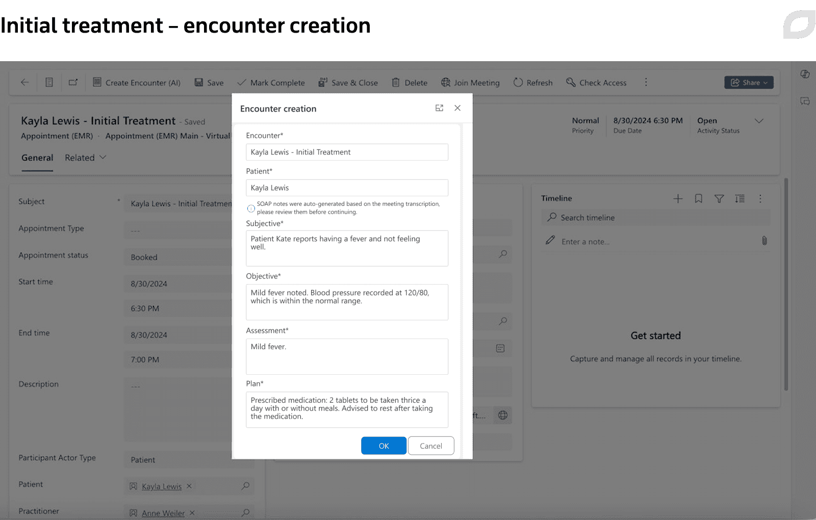Image resolution: width=816 pixels, height=520 pixels.
Task: Edit the Assessment text box
Action: (347, 356)
